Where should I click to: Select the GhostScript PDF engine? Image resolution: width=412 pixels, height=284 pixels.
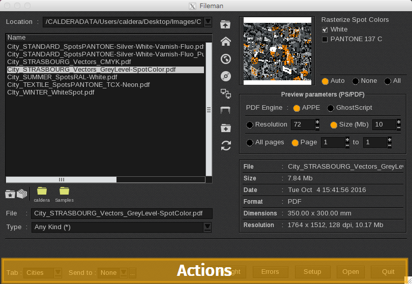click(x=331, y=108)
